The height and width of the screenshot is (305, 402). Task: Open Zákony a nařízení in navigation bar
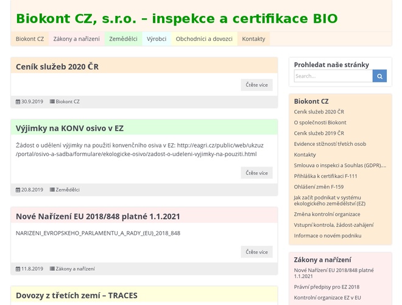[x=77, y=39]
